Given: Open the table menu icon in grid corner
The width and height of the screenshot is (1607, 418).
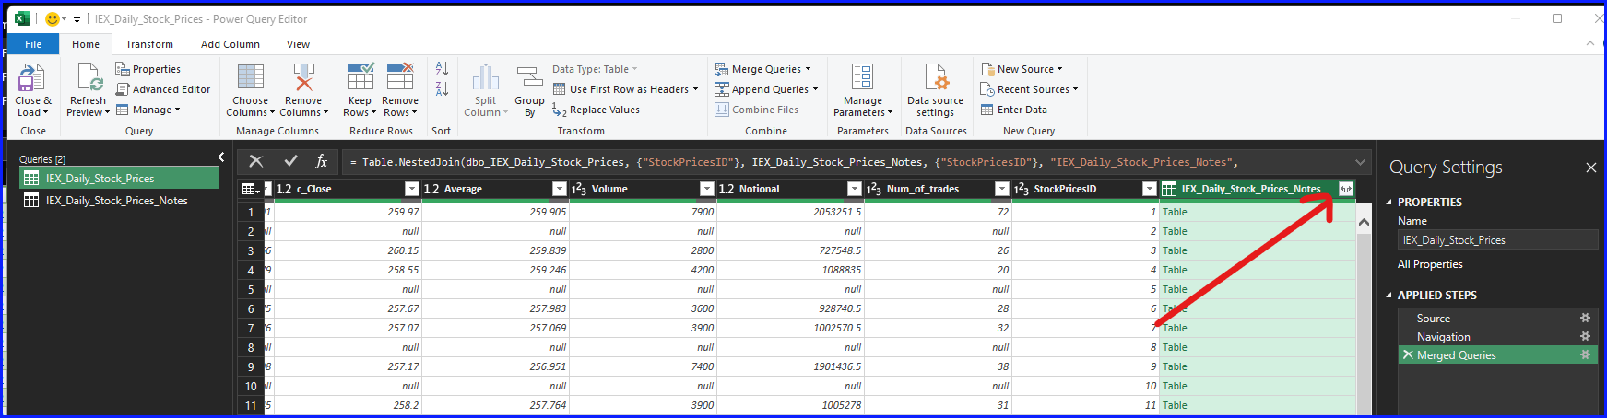Looking at the screenshot, I should coord(250,189).
